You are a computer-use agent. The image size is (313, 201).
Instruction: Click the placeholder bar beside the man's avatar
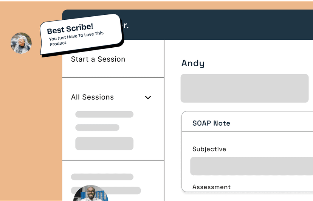pos(125,190)
